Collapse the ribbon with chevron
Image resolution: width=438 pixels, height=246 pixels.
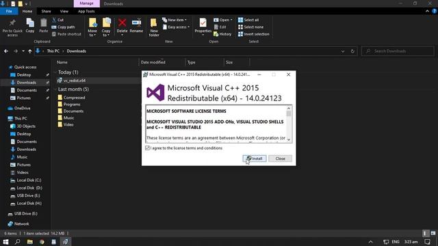point(427,11)
